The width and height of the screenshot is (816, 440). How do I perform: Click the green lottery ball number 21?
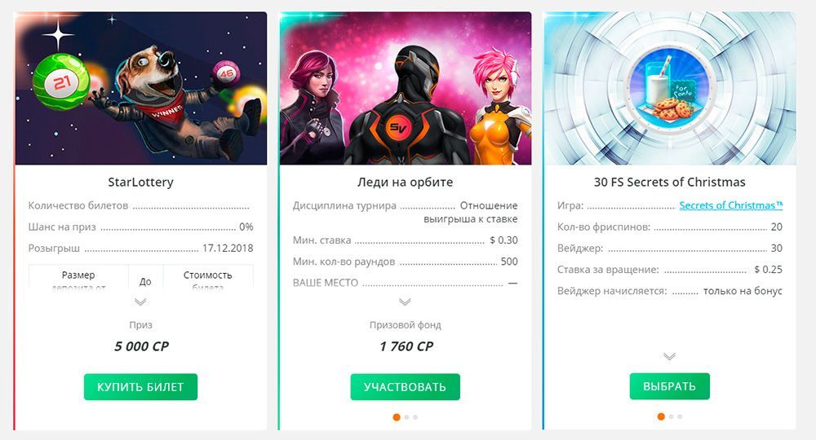[x=61, y=82]
